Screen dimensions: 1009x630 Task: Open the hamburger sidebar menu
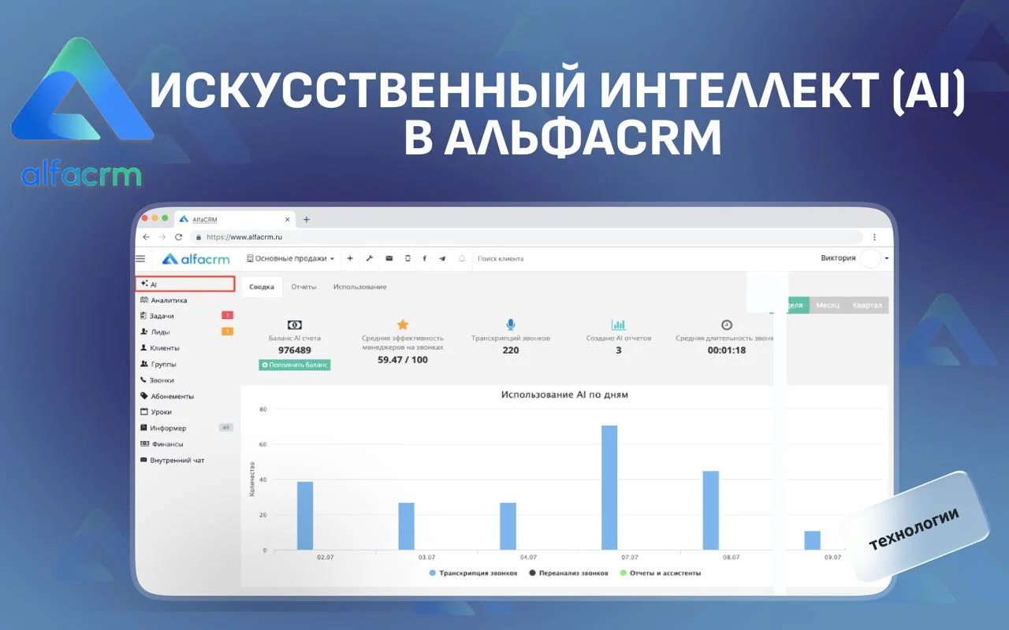tap(140, 258)
